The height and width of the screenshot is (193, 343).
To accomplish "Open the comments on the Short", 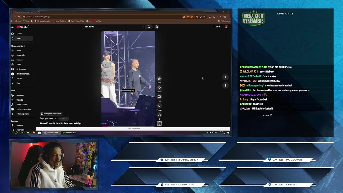I will point(159,97).
